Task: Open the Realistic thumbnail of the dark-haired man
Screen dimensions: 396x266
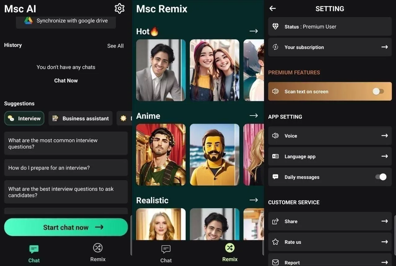Action: pyautogui.click(x=215, y=224)
